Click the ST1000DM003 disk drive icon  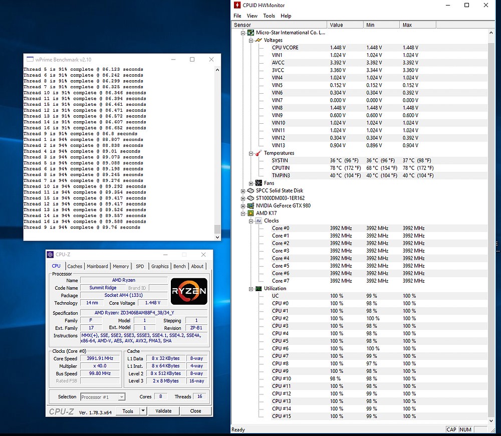[251, 198]
